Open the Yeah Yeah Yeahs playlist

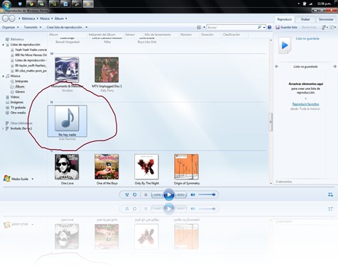[29, 50]
